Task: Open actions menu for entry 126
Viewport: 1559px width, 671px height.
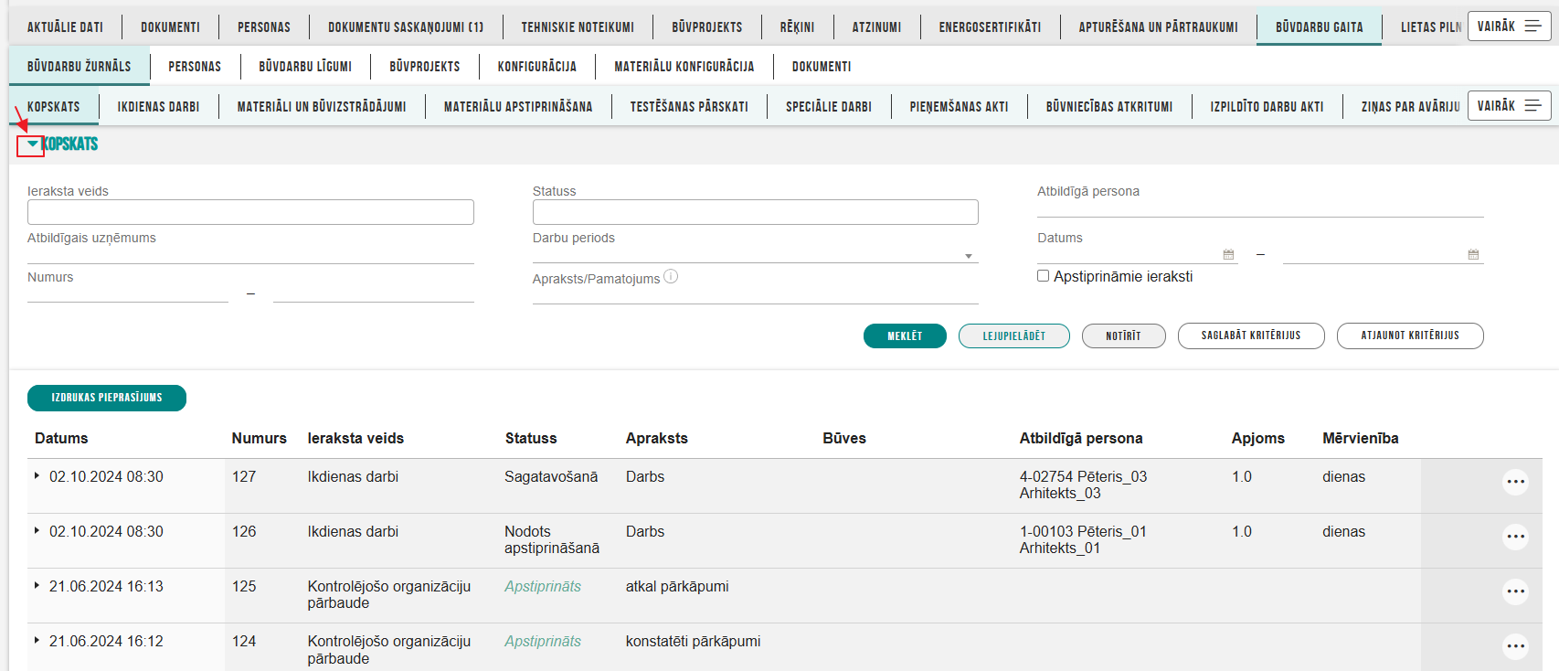Action: (1515, 537)
